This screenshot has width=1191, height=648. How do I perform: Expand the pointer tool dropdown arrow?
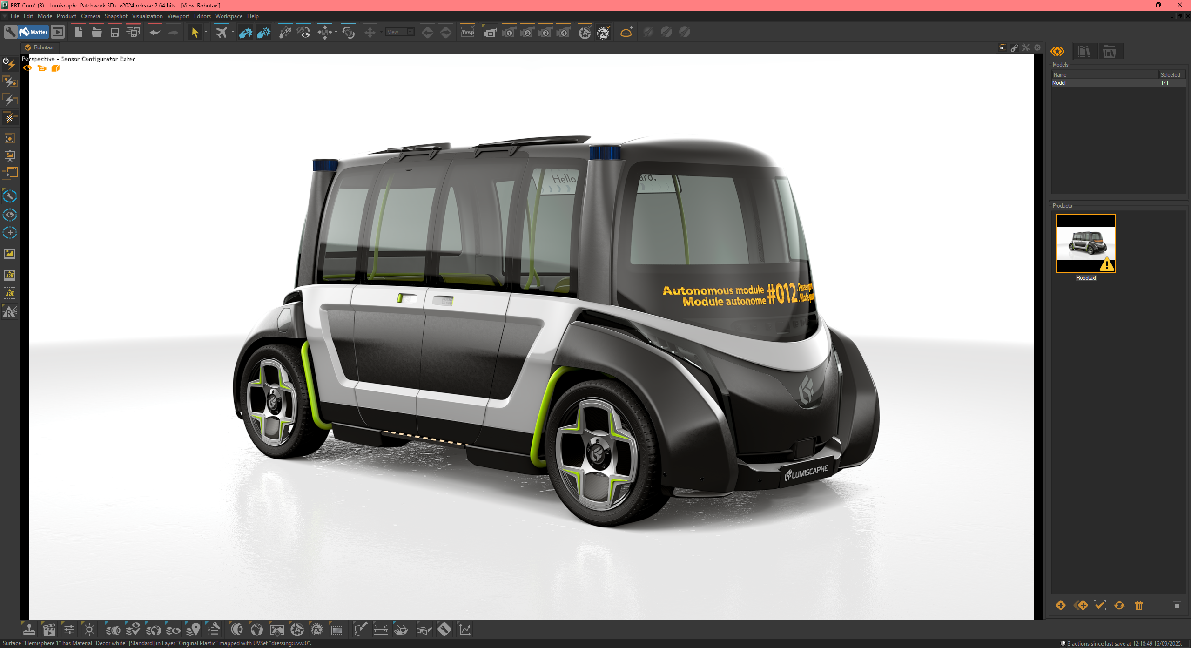click(206, 32)
